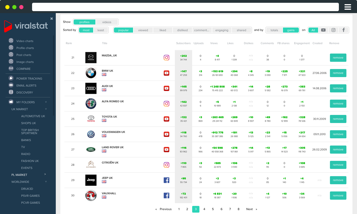Click the Land Rover logo thumbnail

pyautogui.click(x=91, y=149)
